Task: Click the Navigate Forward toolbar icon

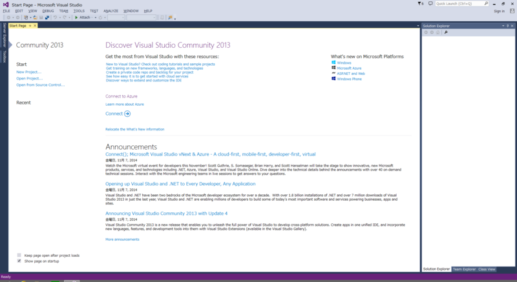Action: pos(18,17)
